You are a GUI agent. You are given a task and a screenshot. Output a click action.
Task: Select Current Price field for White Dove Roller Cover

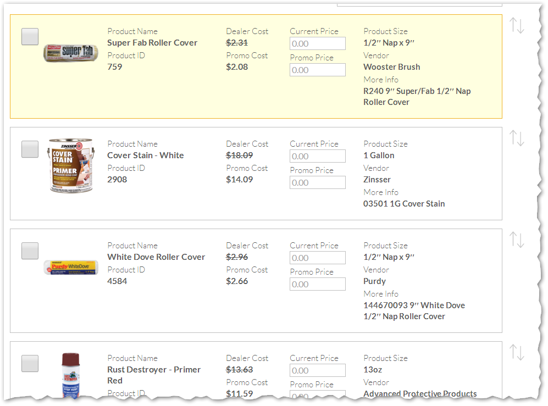317,258
